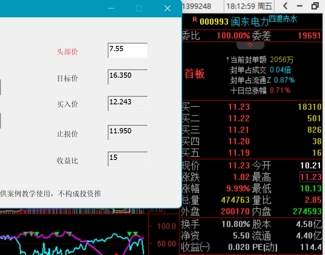Click the 头部价 input field
The width and height of the screenshot is (325, 255).
point(128,50)
